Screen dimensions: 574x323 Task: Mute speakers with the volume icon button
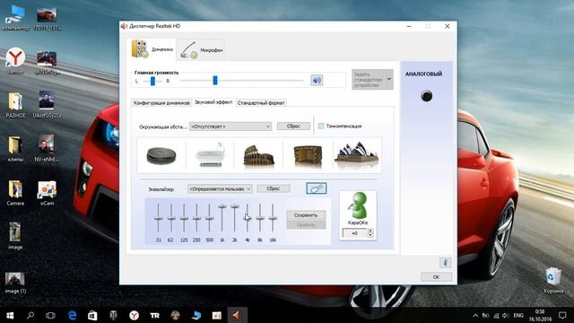(317, 80)
